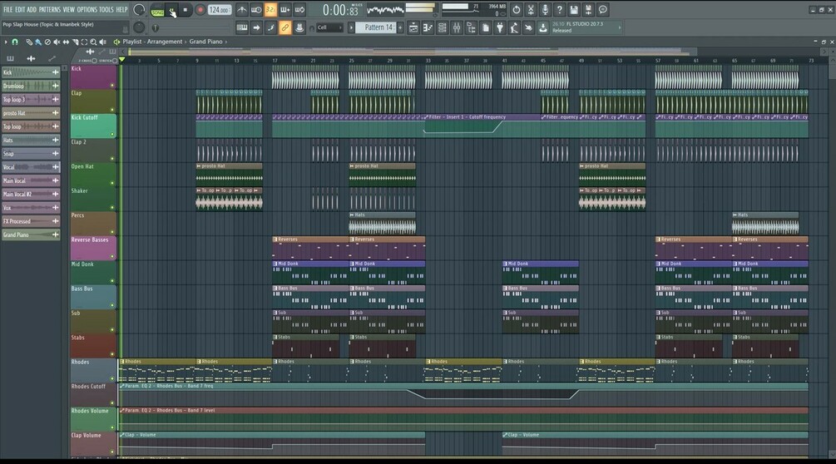Image resolution: width=836 pixels, height=464 pixels.
Task: Open the Piano roll icon
Action: (428, 27)
